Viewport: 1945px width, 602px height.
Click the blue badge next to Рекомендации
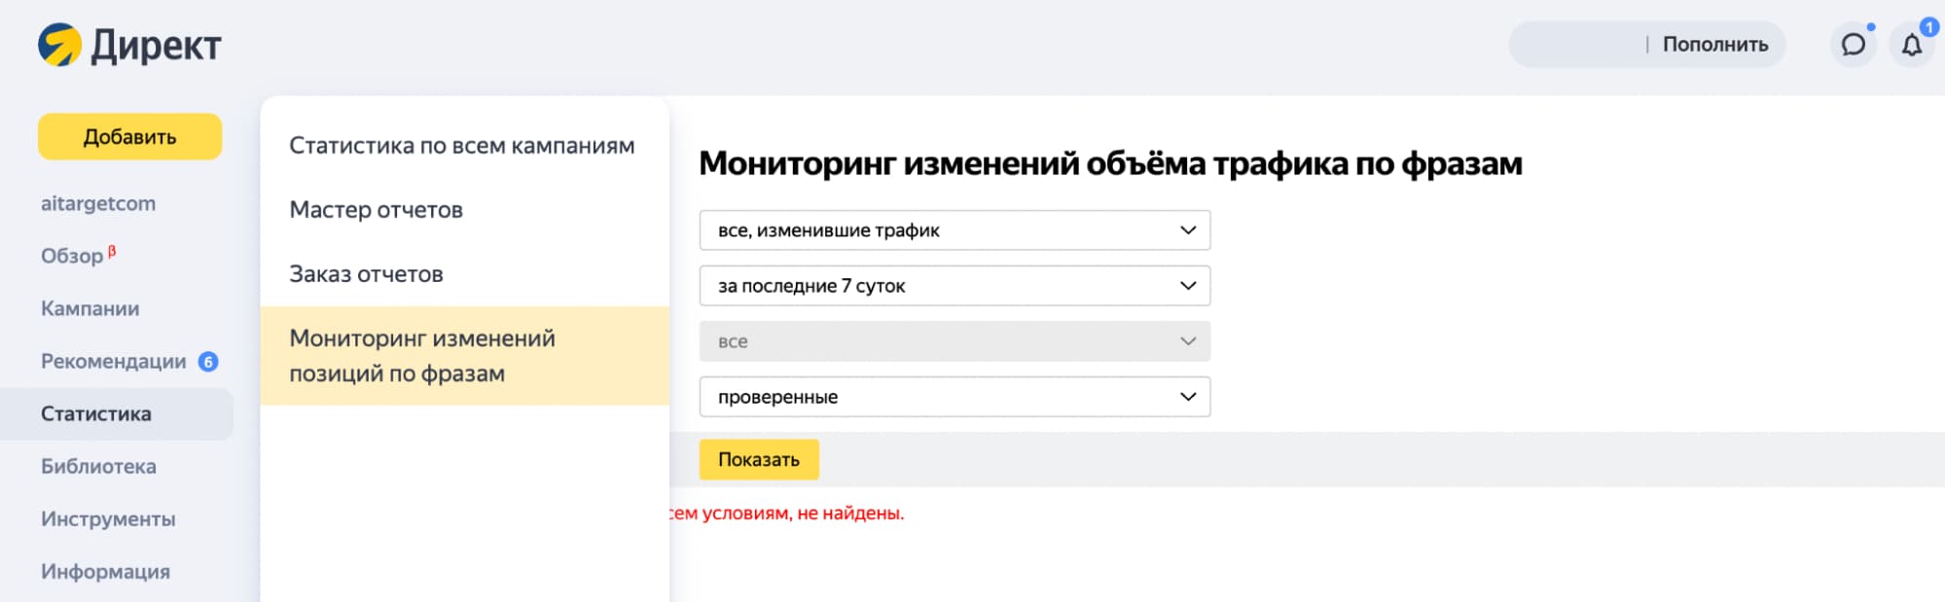207,360
